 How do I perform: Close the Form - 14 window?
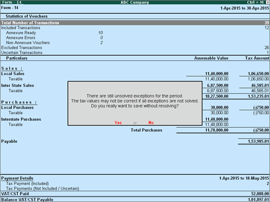[x=268, y=2]
